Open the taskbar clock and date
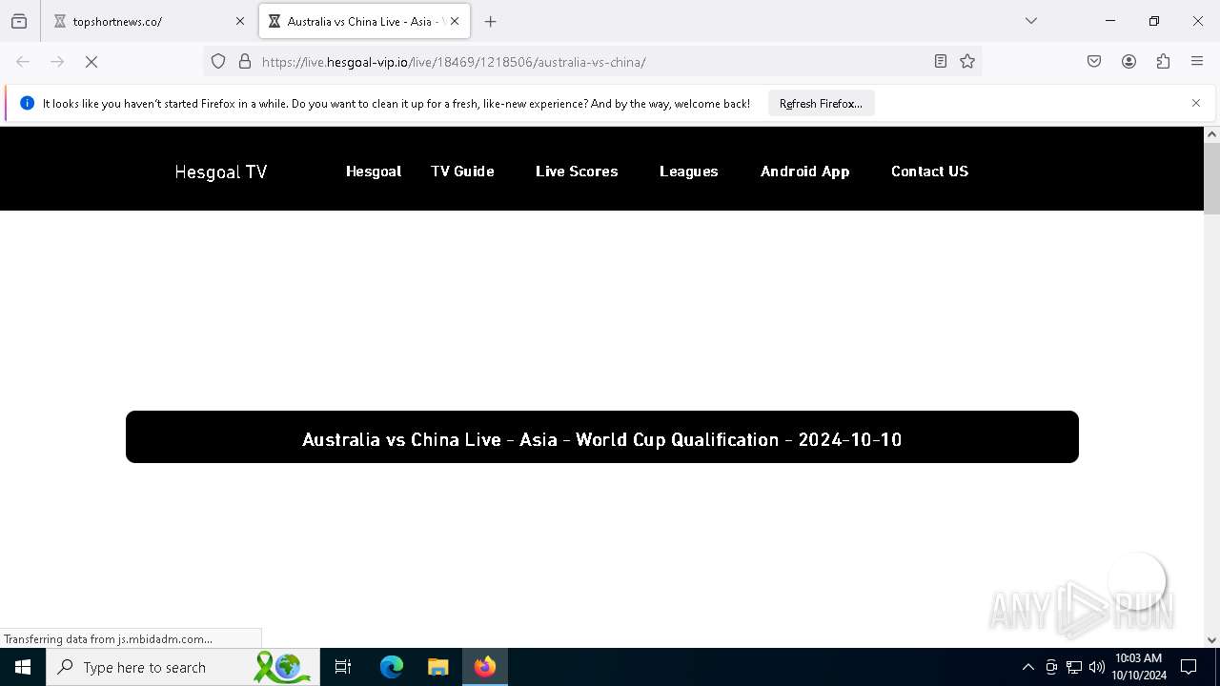This screenshot has height=686, width=1220. click(x=1139, y=667)
